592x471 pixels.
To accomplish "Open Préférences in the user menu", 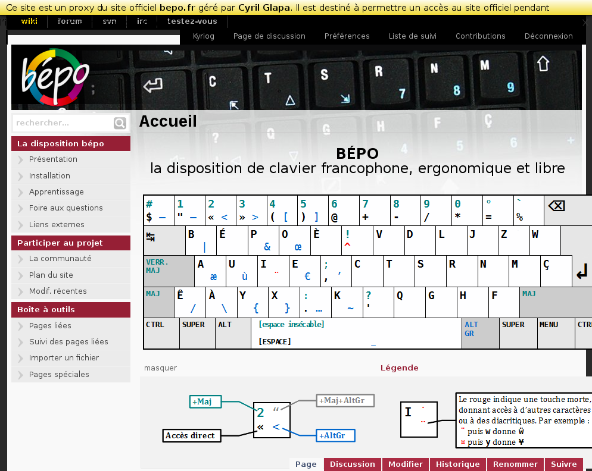I will (347, 36).
